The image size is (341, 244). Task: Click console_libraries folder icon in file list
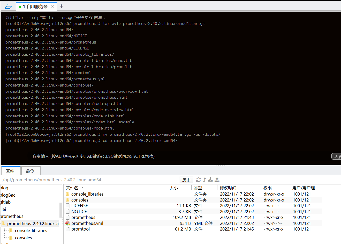(67, 194)
